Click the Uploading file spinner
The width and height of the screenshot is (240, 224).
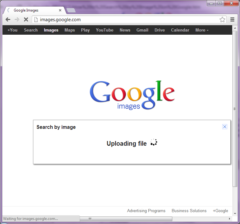click(154, 142)
